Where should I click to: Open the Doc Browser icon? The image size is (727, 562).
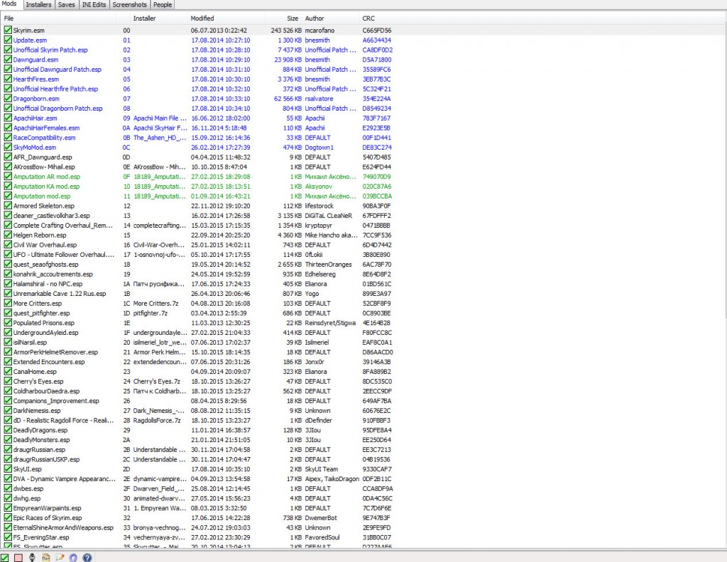(46, 557)
